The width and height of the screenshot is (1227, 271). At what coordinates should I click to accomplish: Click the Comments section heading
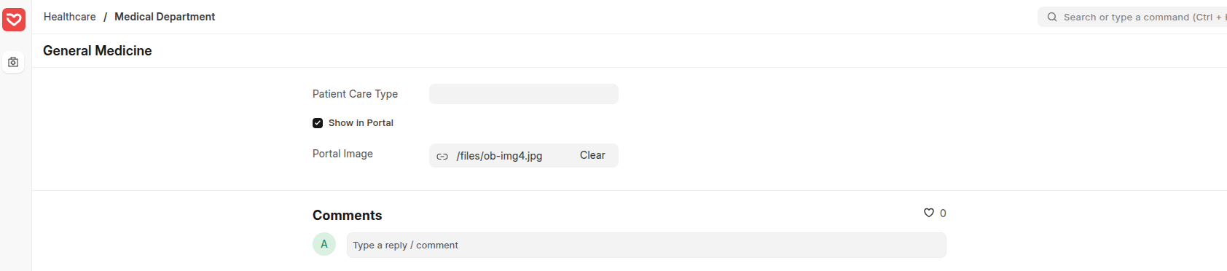348,216
